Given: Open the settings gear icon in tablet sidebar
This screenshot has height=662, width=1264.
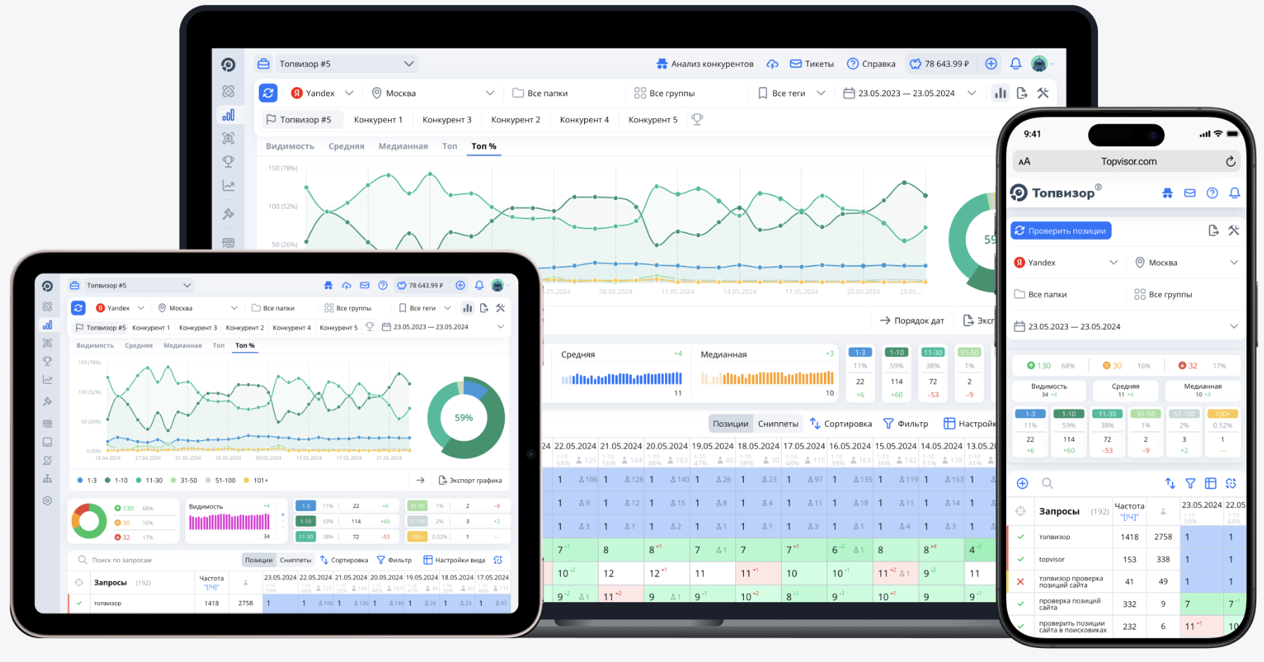Looking at the screenshot, I should [47, 500].
